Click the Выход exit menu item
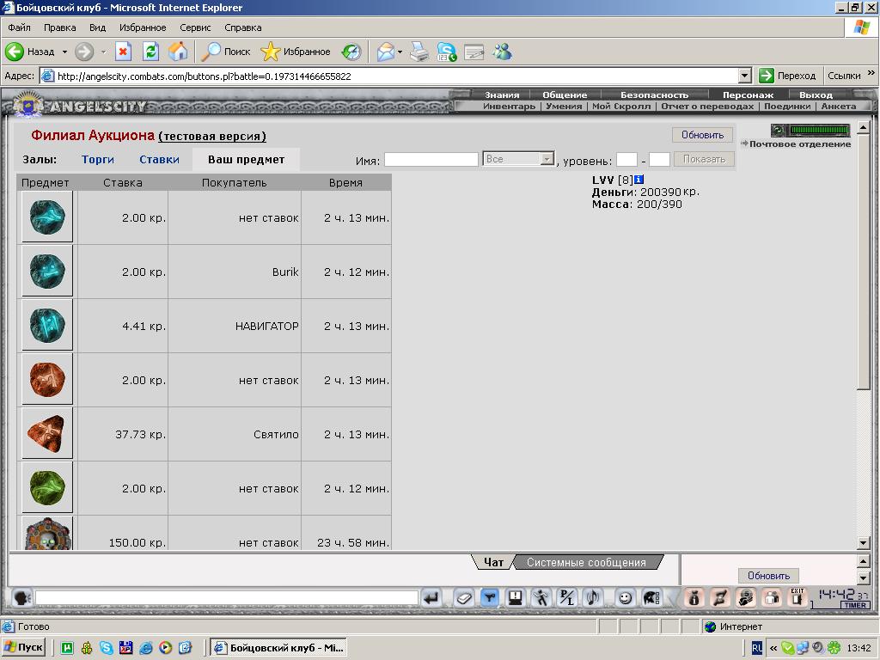This screenshot has width=880, height=660. coord(816,95)
